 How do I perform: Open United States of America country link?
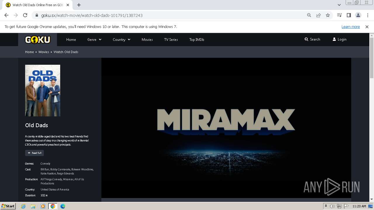pos(55,190)
